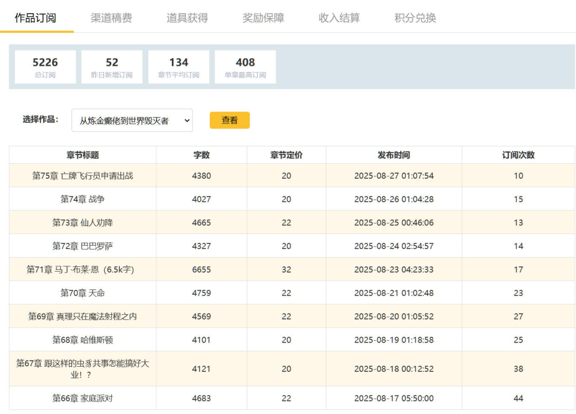Click the 章节定价 column header

pos(286,155)
